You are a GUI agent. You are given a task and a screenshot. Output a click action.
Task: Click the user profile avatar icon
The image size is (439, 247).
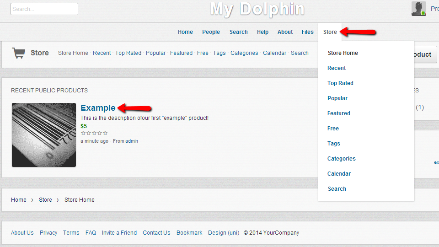coord(418,9)
